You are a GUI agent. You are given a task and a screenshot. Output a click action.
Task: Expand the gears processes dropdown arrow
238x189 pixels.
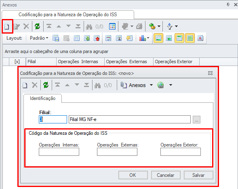(x=159, y=26)
